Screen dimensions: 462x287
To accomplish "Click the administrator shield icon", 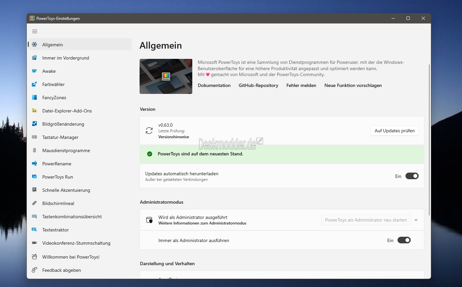I will (149, 220).
